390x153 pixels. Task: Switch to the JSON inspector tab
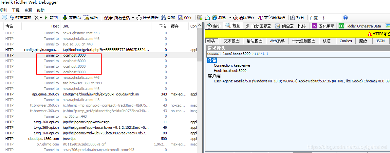380,41
